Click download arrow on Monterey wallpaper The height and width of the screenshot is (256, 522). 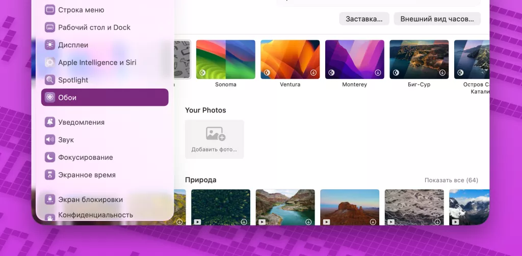coord(378,72)
